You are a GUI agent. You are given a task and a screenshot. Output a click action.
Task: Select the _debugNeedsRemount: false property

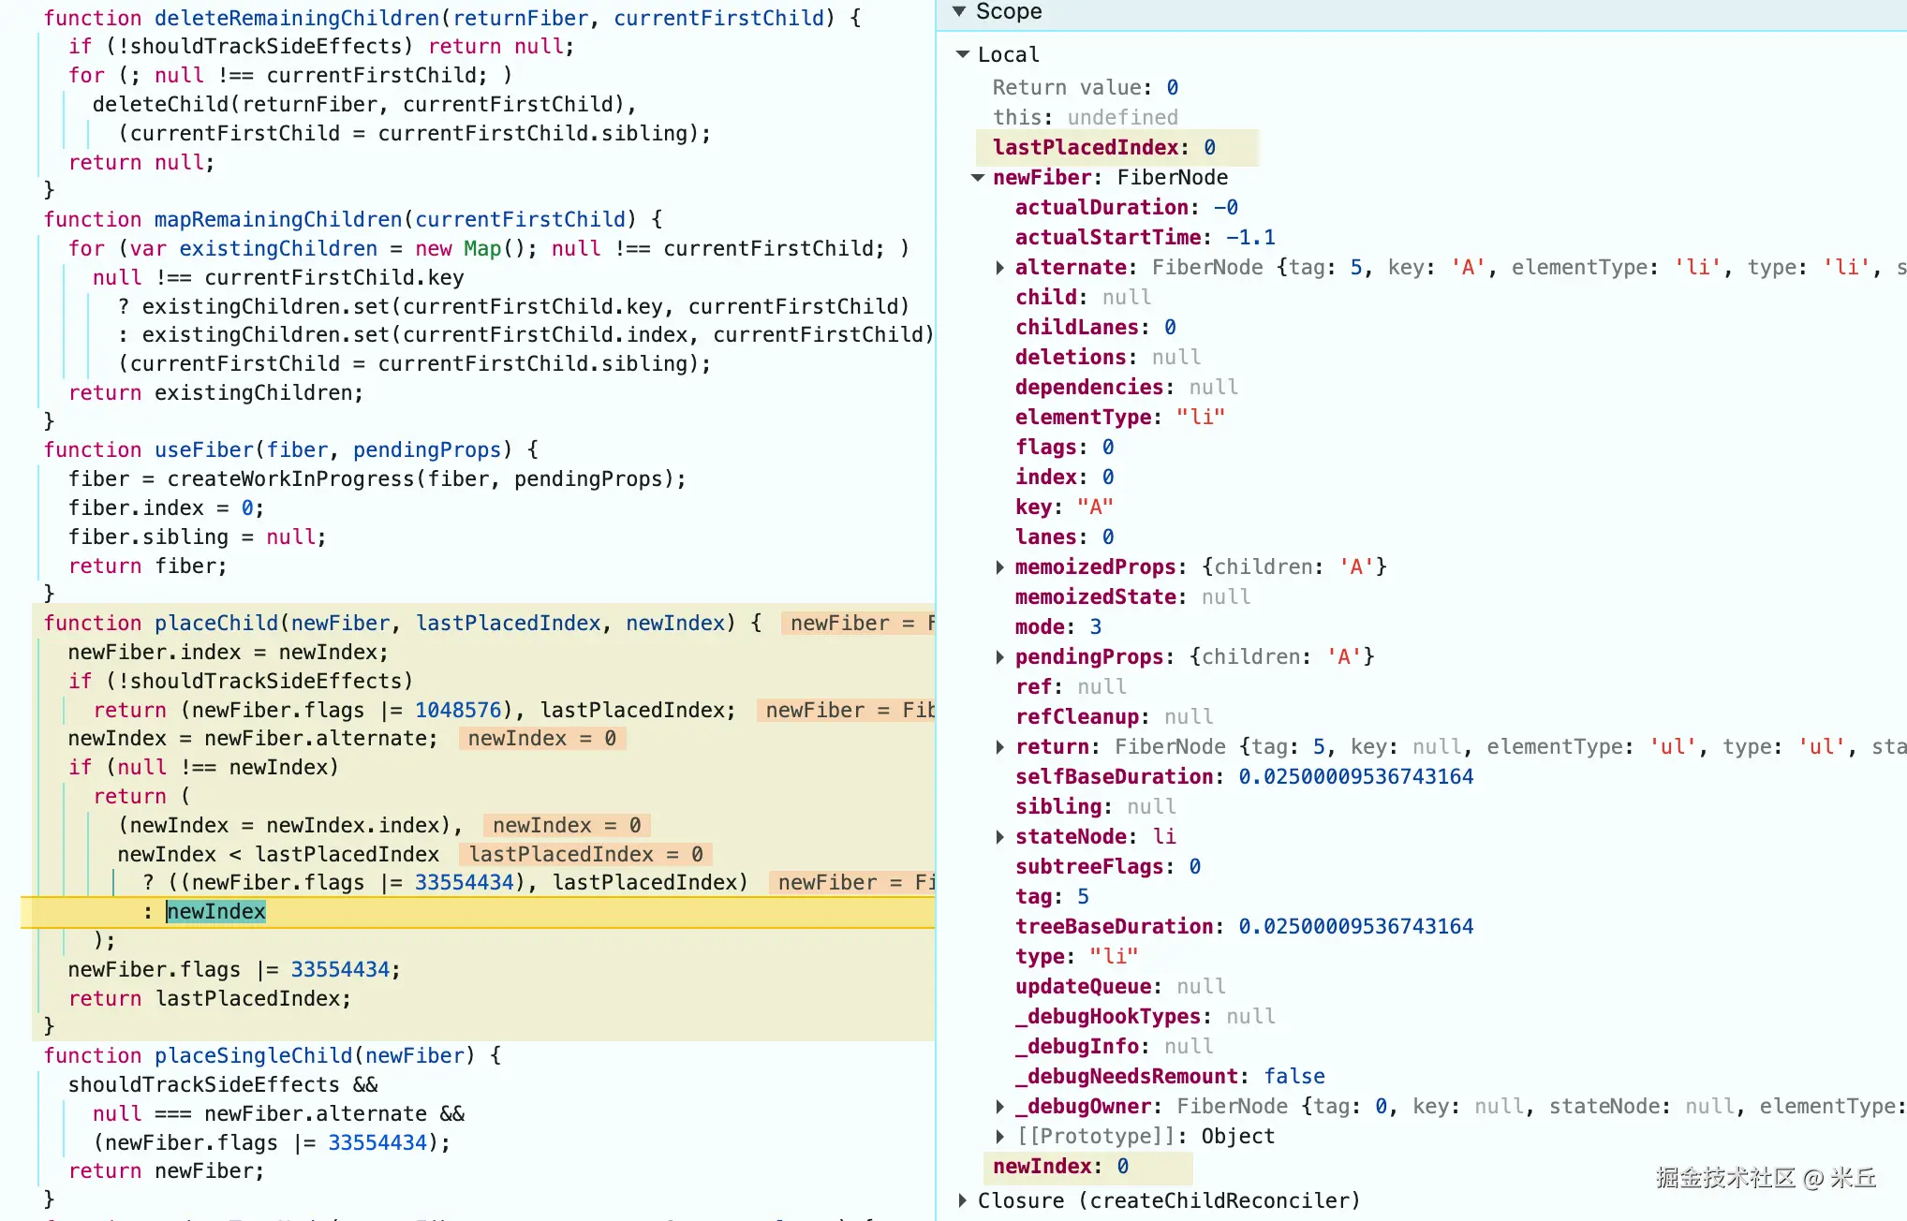pyautogui.click(x=1170, y=1077)
